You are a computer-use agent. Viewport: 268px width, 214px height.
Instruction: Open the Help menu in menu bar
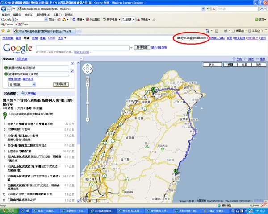coord(69,15)
